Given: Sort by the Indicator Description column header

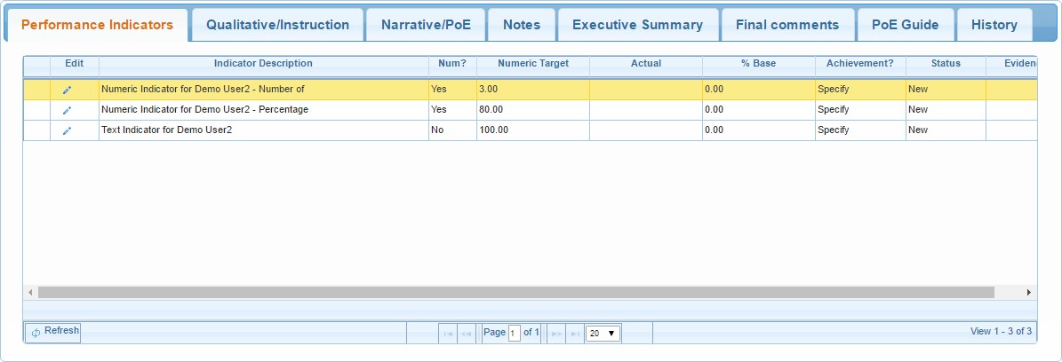Looking at the screenshot, I should [263, 64].
